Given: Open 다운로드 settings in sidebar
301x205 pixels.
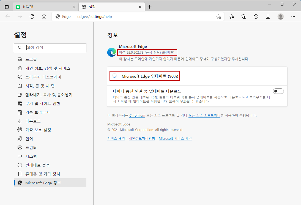Looking at the screenshot, I should click(x=50, y=121).
